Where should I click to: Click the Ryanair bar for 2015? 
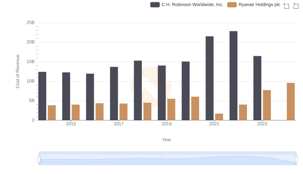75,112
